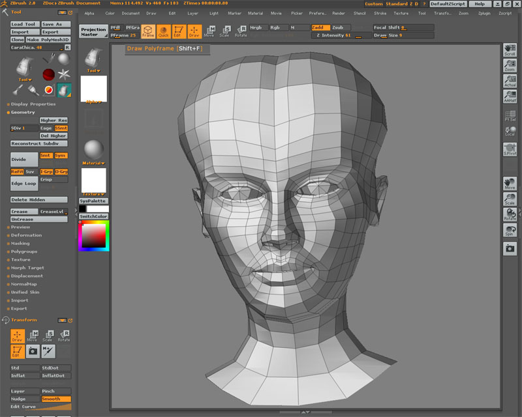Viewport: 522px width, 417px height.
Task: Pick a color in the color picker square
Action: point(95,236)
